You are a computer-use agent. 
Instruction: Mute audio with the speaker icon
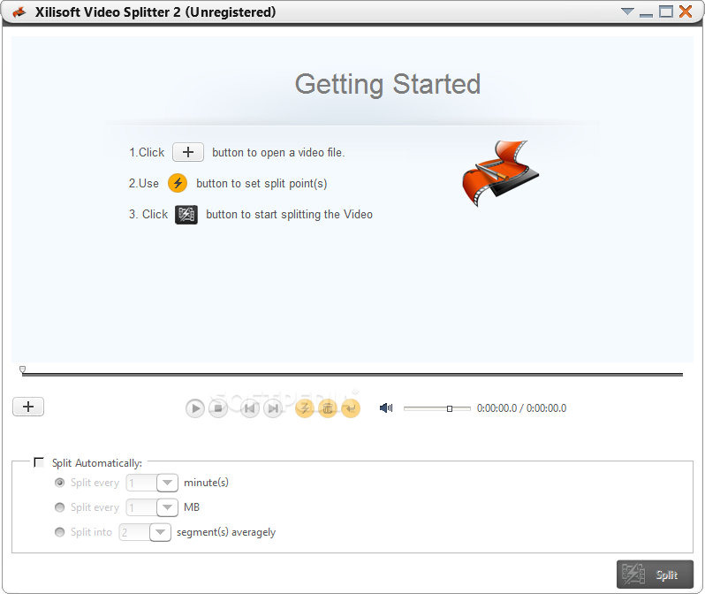pyautogui.click(x=386, y=408)
